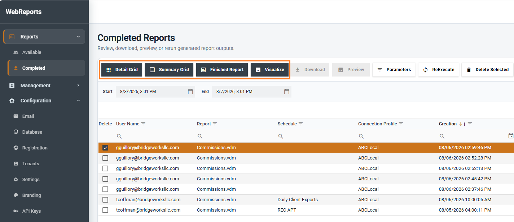The width and height of the screenshot is (514, 222).
Task: Click the Preview button
Action: coord(351,70)
